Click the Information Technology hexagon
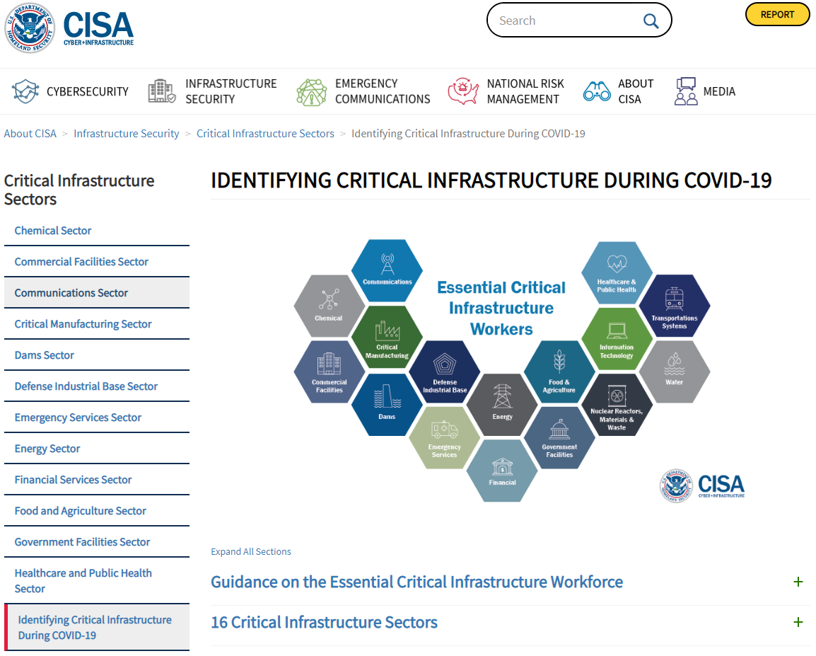The width and height of the screenshot is (816, 656). pos(617,340)
